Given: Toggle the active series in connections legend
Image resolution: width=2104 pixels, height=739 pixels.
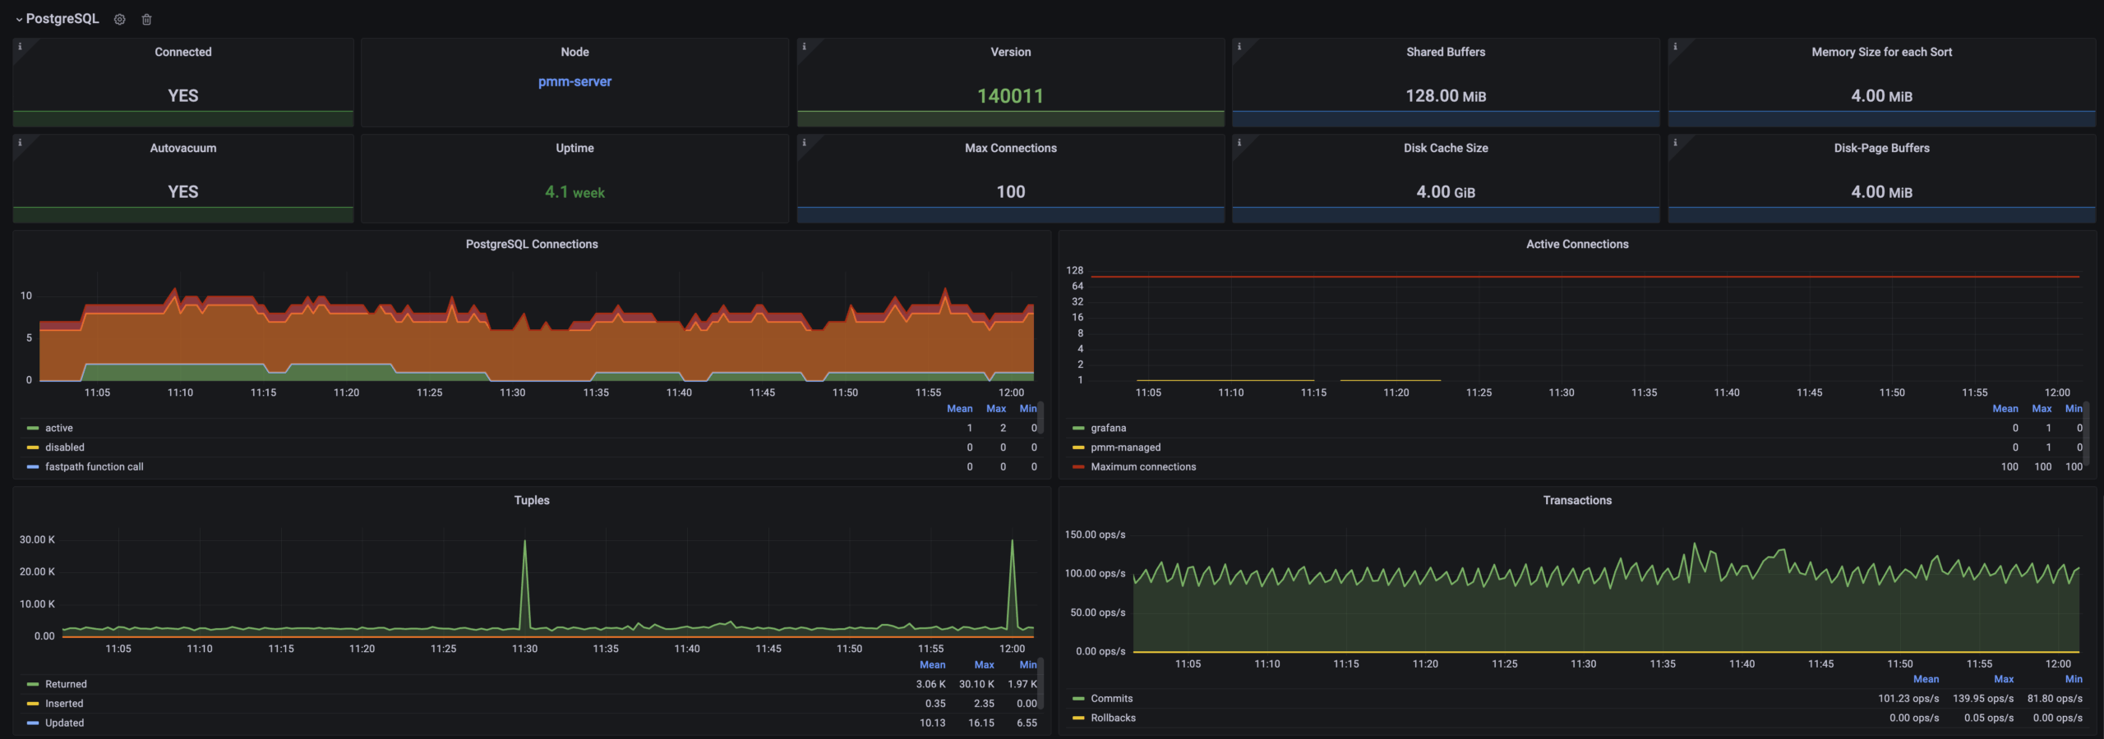Looking at the screenshot, I should point(58,428).
